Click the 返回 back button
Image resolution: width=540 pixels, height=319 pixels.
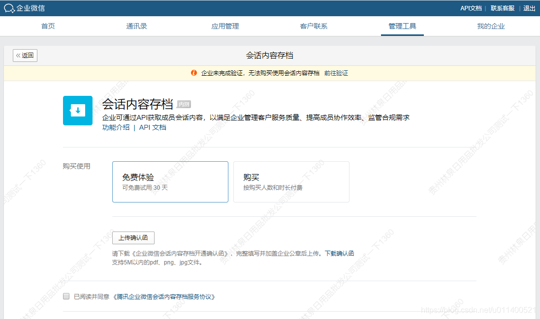pos(25,56)
